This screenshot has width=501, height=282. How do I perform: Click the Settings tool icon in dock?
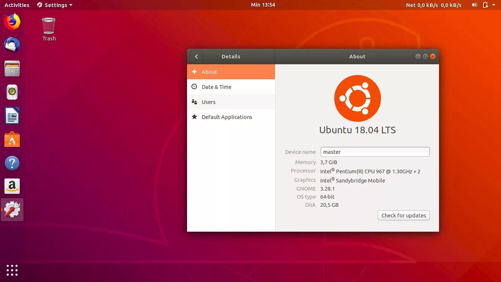(x=12, y=210)
